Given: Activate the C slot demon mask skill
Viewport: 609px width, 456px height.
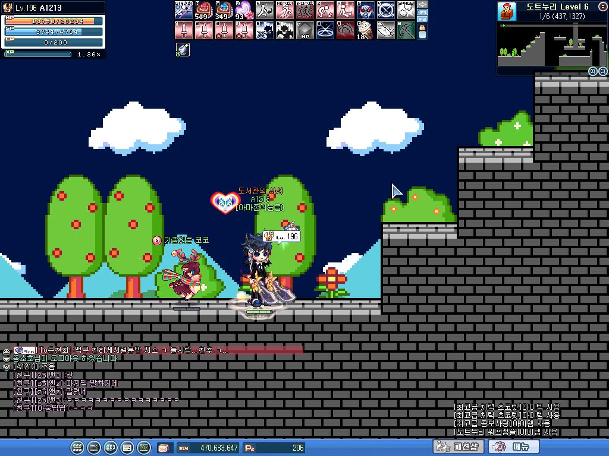Looking at the screenshot, I should tap(366, 10).
